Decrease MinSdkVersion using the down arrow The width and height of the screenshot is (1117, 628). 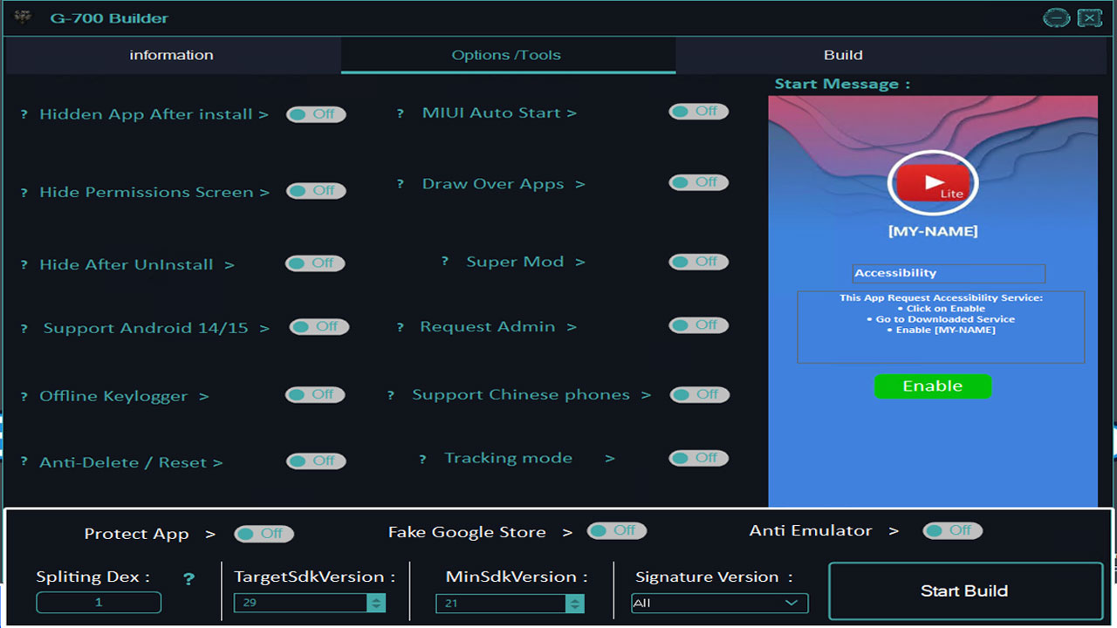[575, 606]
